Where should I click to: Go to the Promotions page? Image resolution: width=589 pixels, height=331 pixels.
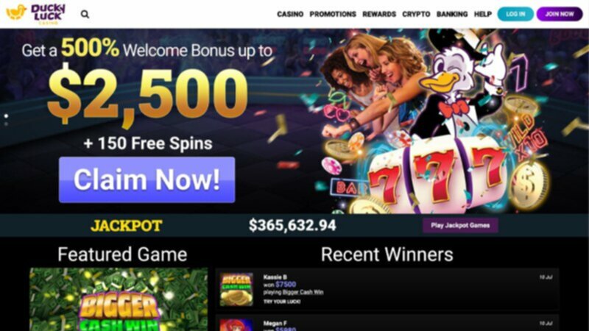pyautogui.click(x=333, y=14)
